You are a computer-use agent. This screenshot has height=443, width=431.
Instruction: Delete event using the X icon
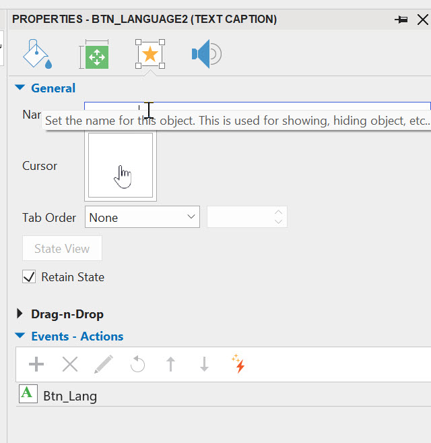70,365
